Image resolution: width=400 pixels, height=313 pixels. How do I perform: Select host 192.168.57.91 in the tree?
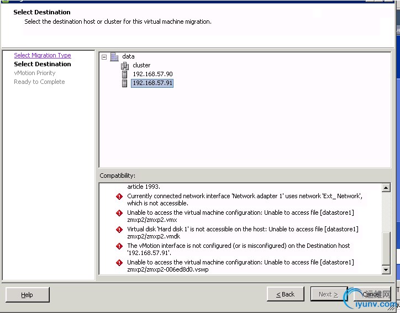coord(152,83)
